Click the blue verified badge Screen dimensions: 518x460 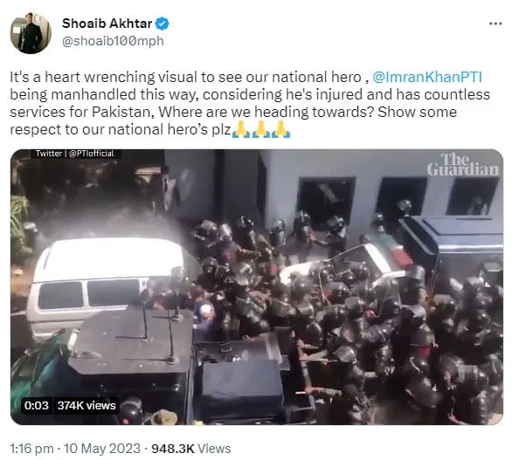click(x=162, y=24)
